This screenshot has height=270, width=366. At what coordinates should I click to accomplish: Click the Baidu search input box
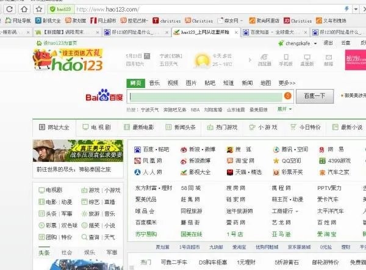206,97
